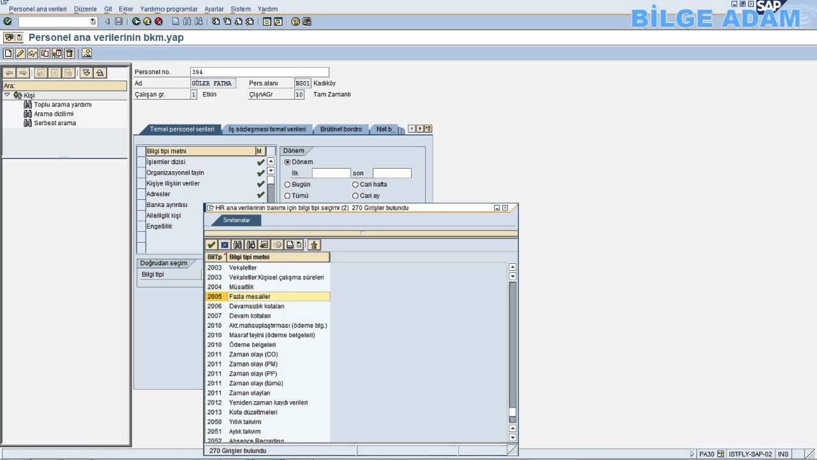Open the Düzenle menu
The height and width of the screenshot is (460, 817).
86,9
